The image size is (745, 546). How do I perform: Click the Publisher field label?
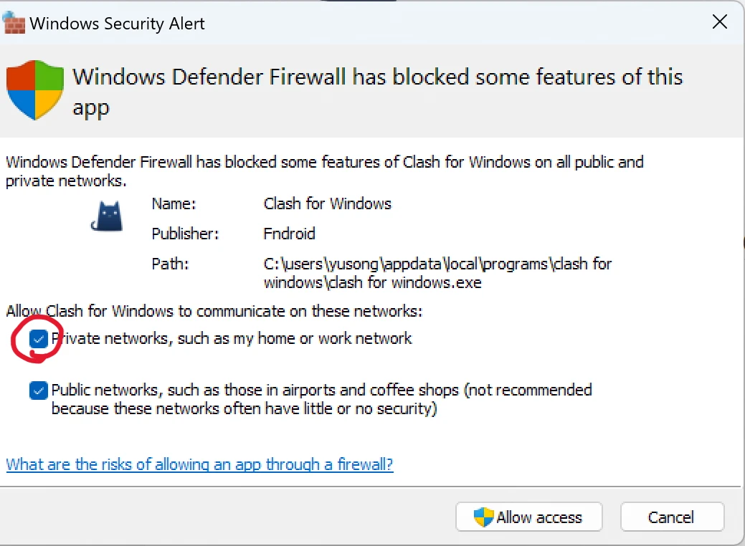185,234
